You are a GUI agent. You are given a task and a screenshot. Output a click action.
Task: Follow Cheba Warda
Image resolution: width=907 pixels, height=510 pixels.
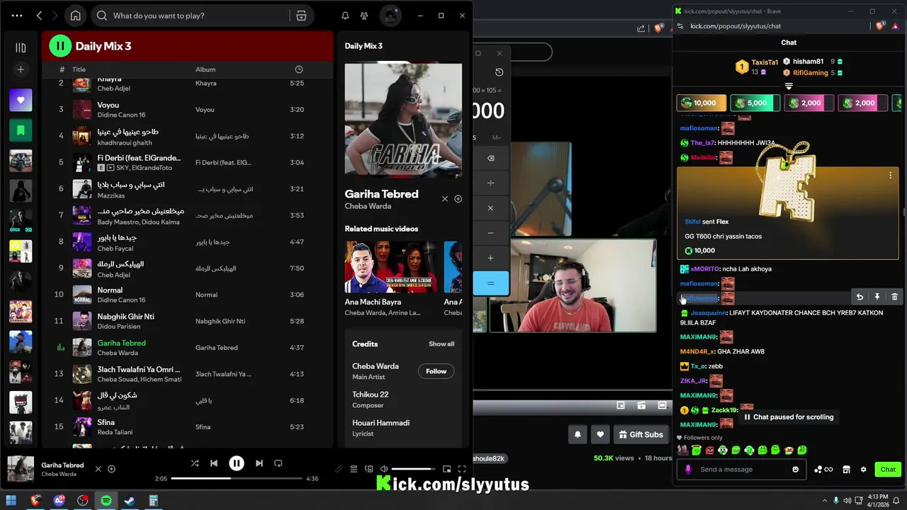pyautogui.click(x=436, y=371)
